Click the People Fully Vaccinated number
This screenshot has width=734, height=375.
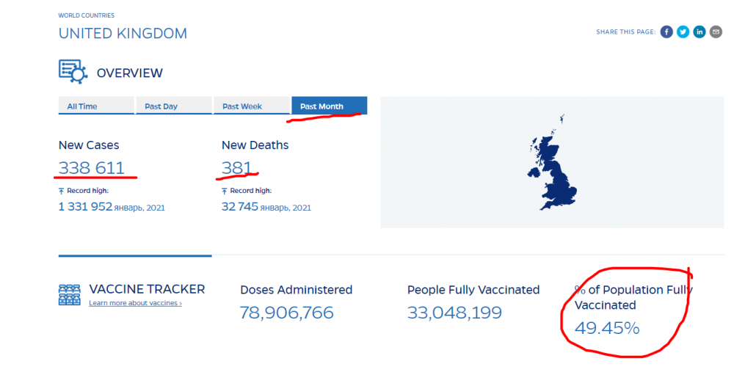click(x=454, y=313)
